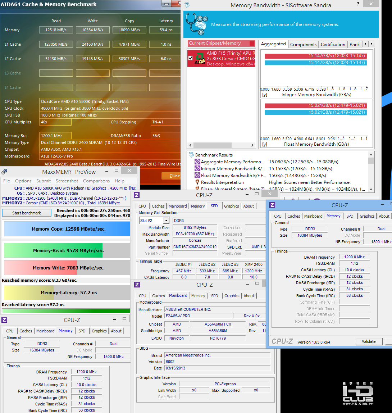Image resolution: width=392 pixels, height=413 pixels.
Task: Click the AIDA64 Memory Bus field 1200.1 MHz
Action: [x=55, y=135]
